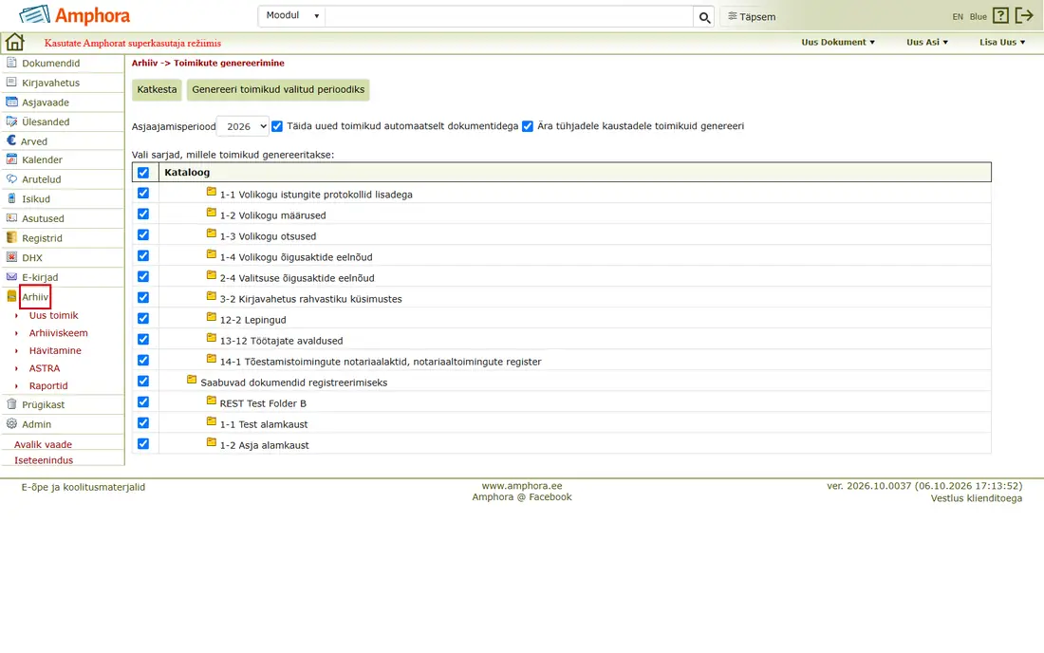The width and height of the screenshot is (1044, 653).
Task: Uncheck REST Test Folder B checkbox
Action: 143,402
